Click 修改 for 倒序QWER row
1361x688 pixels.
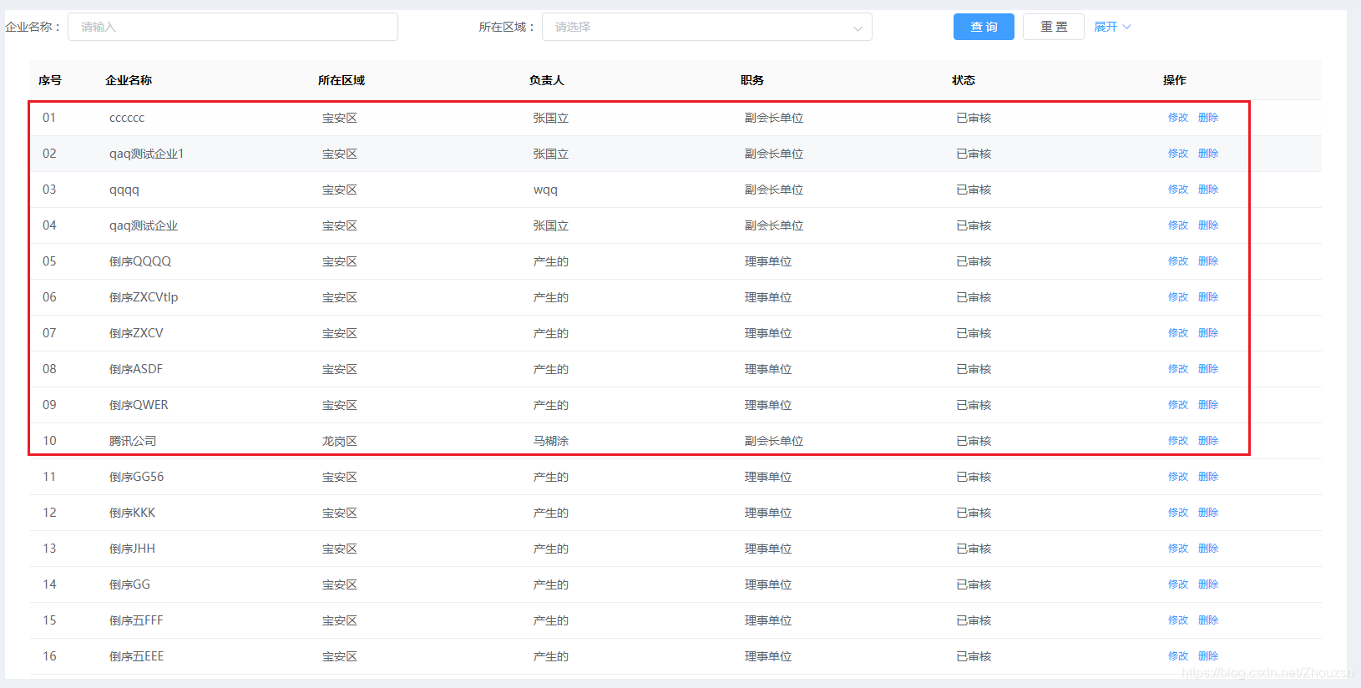click(1178, 405)
